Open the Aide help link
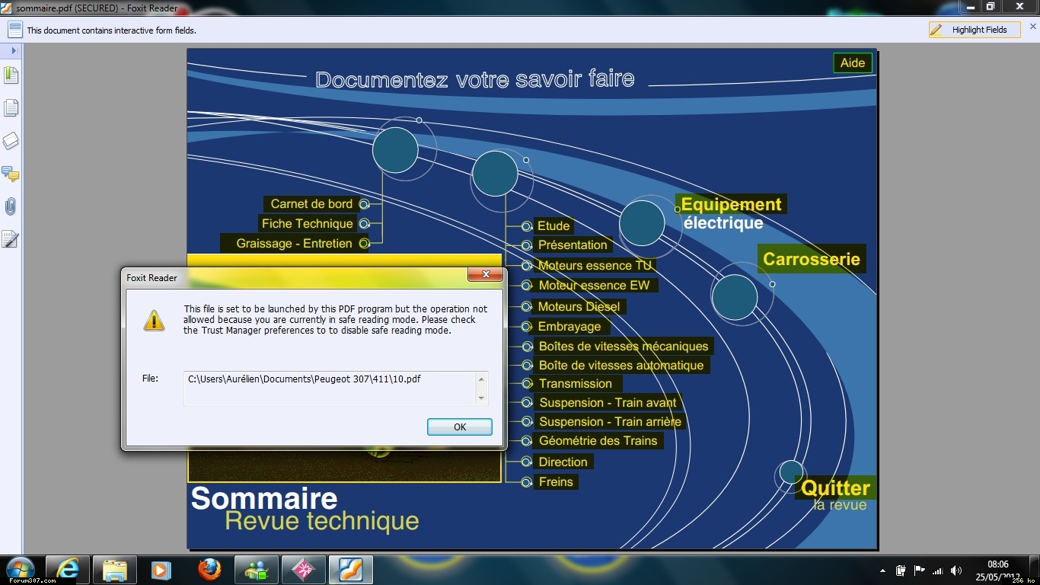This screenshot has height=585, width=1040. 853,63
